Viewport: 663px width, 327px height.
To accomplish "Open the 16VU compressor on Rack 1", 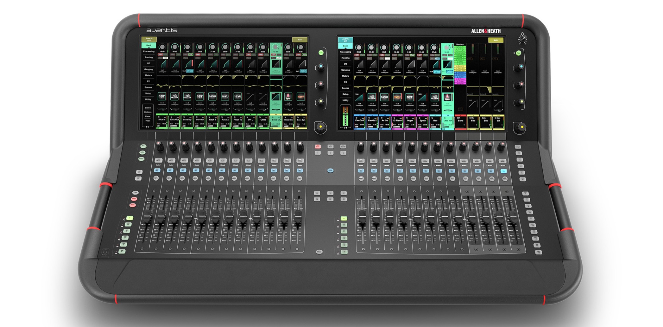I will pyautogui.click(x=212, y=96).
